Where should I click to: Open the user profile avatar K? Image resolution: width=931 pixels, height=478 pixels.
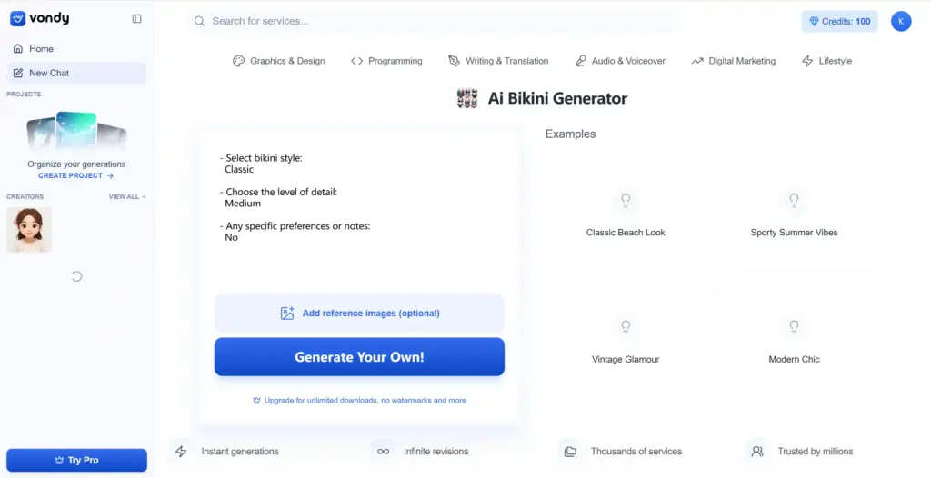click(901, 22)
